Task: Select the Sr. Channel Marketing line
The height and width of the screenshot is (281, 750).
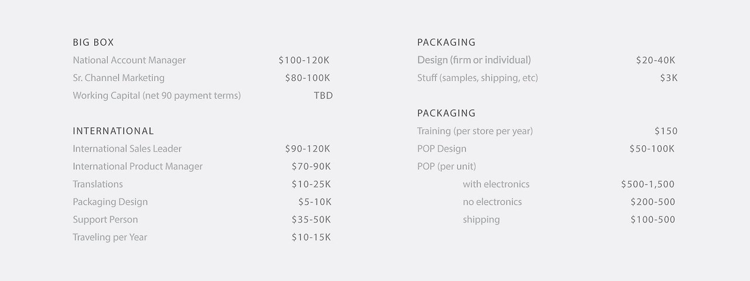Action: [x=118, y=78]
